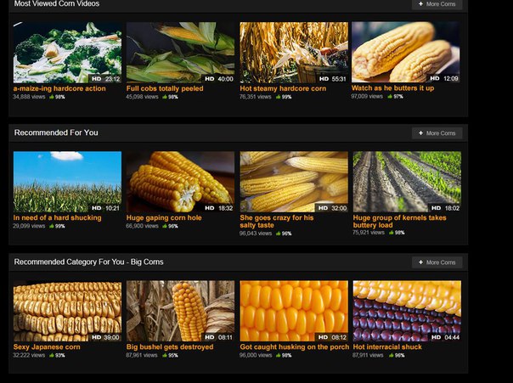Open the 'Hot steamy hardcore corn' title link

point(283,88)
